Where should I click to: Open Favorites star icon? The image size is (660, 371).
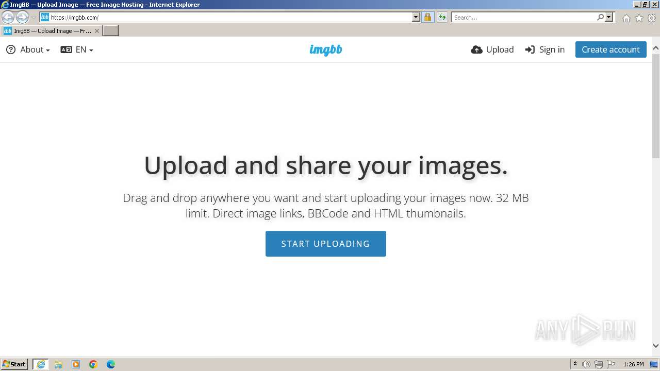639,18
